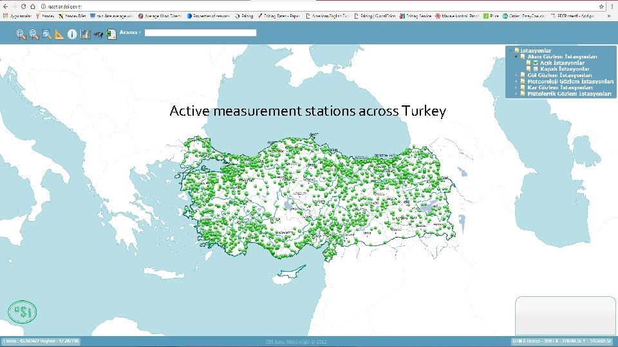Expand Müteferrik Gözlem İstasyonları node
The image size is (618, 347).
pos(516,94)
